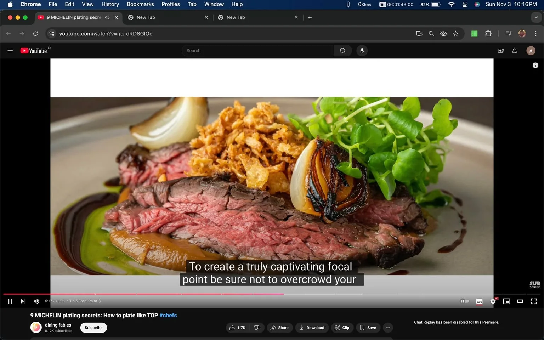Enable miniplayer mode
Viewport: 544px width, 340px height.
click(506, 301)
